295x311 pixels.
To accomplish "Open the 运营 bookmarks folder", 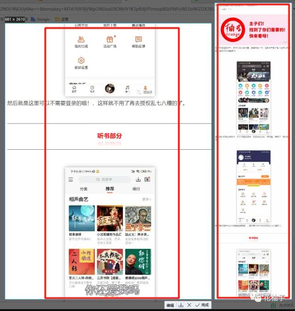I will click(x=62, y=19).
